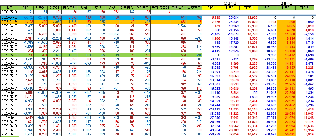The image size is (316, 137).
Task: Click the 기타법인 column header
Action: click(x=179, y=8)
